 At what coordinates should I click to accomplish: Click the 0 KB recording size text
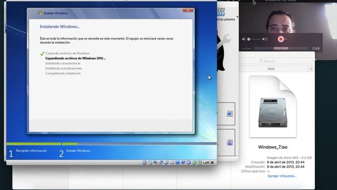(x=316, y=49)
